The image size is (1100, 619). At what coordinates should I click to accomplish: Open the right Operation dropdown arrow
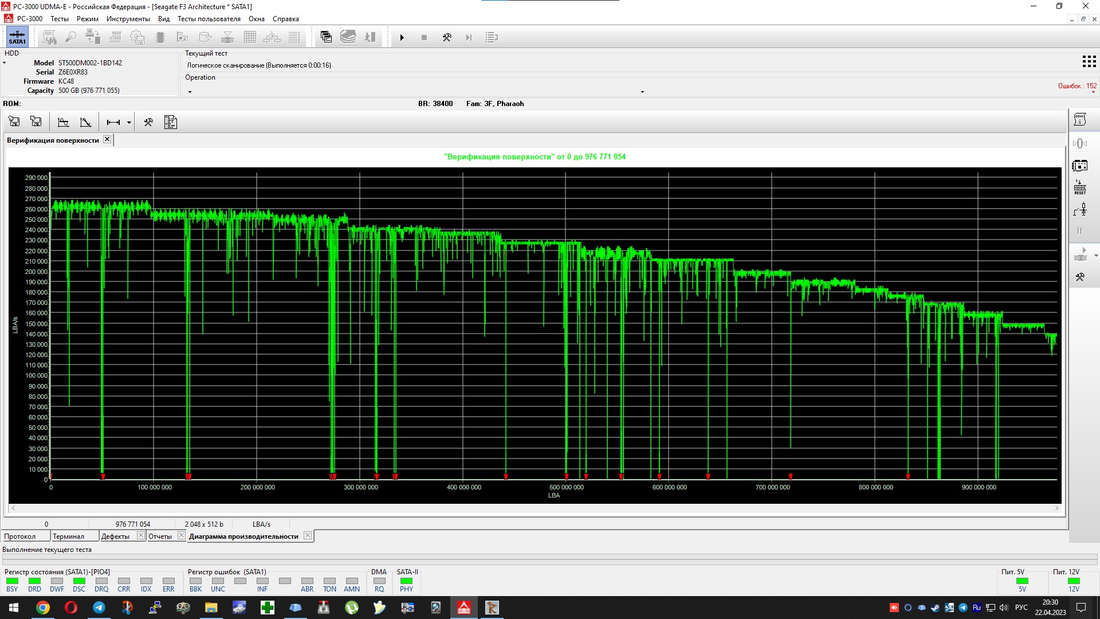[x=642, y=92]
